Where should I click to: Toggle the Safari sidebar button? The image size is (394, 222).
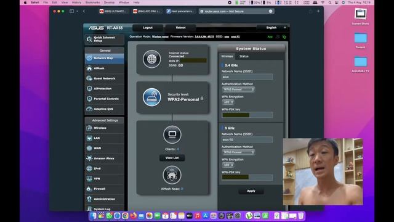[x=71, y=11]
